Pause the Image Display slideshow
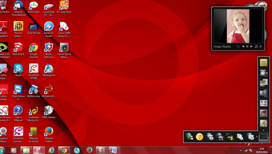The width and height of the screenshot is (272, 154). [x=247, y=47]
